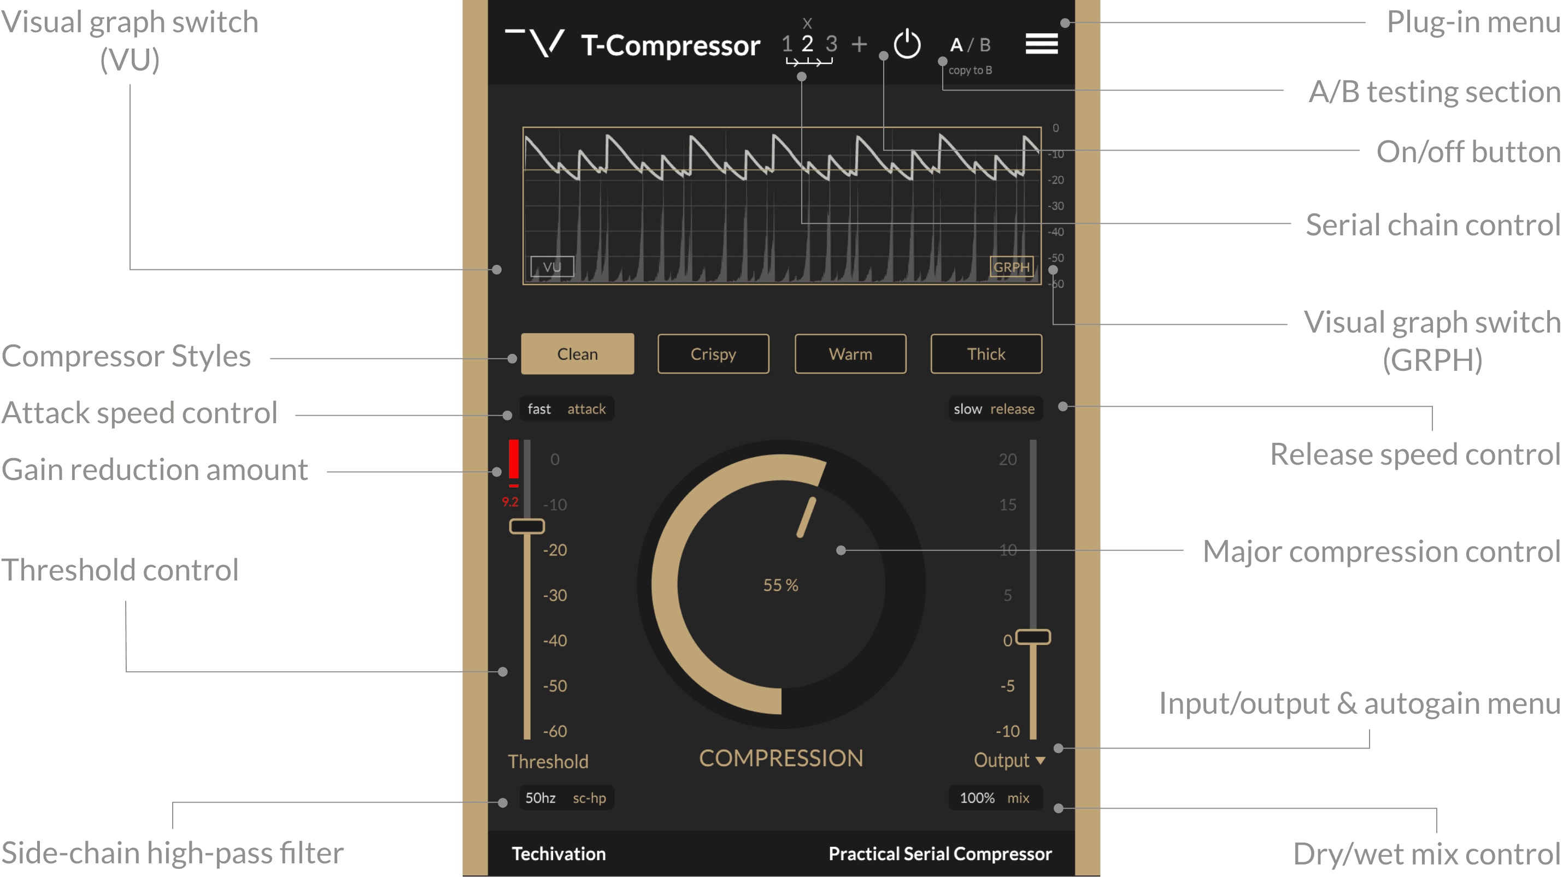The width and height of the screenshot is (1563, 877).
Task: Select the Warm compressor style
Action: tap(851, 354)
